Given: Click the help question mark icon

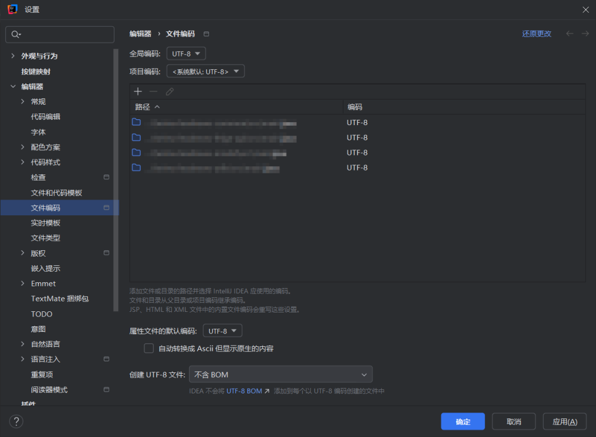Looking at the screenshot, I should [16, 422].
